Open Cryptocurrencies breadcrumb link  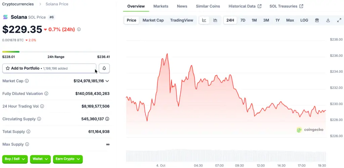(18, 4)
